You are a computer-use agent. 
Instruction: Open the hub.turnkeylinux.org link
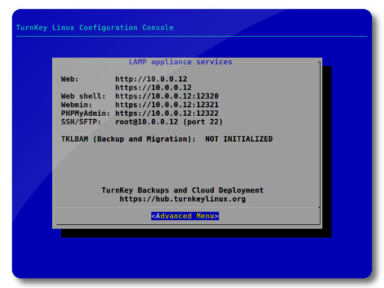click(x=182, y=199)
